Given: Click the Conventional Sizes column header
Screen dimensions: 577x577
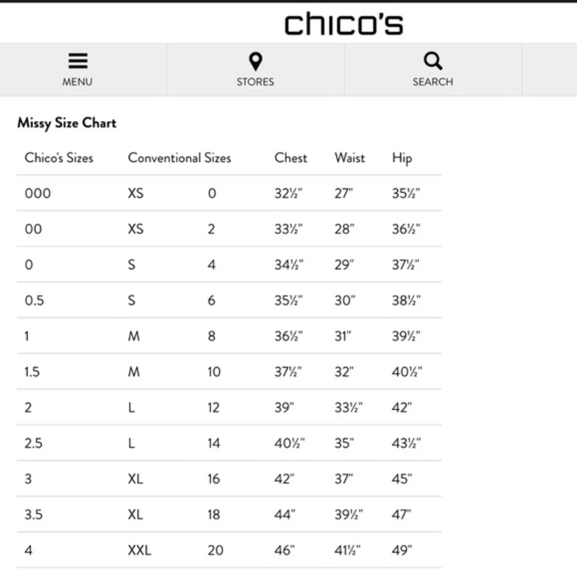Looking at the screenshot, I should [179, 158].
